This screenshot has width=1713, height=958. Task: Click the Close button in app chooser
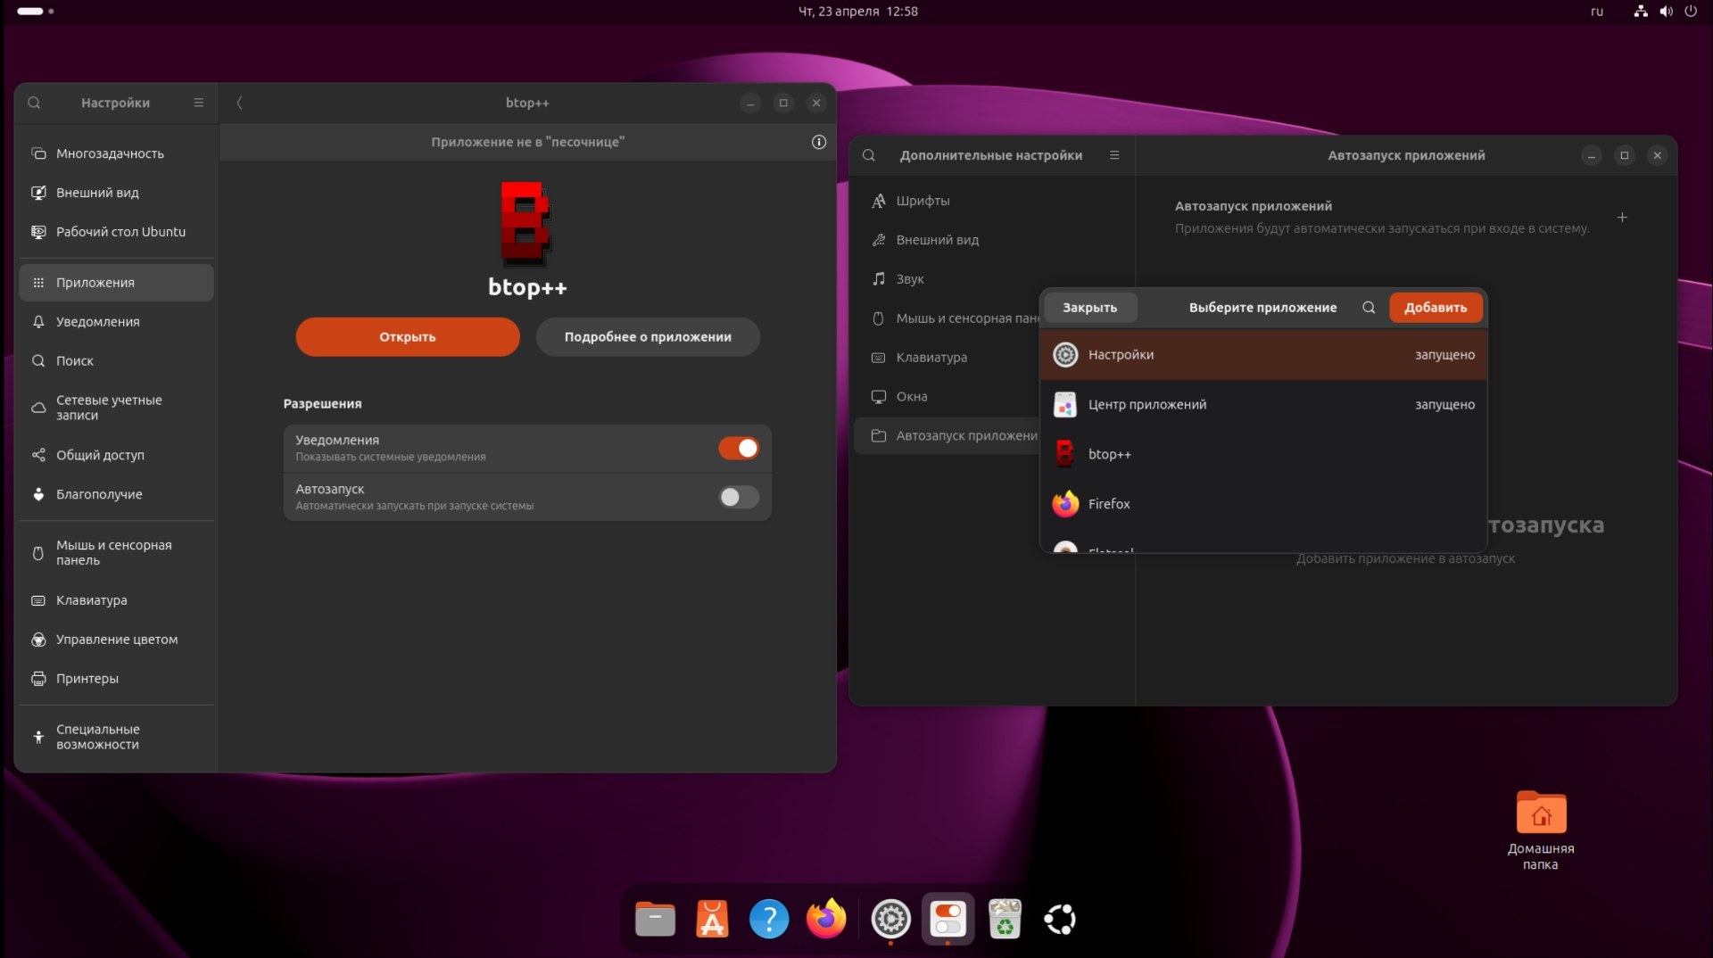tap(1088, 308)
